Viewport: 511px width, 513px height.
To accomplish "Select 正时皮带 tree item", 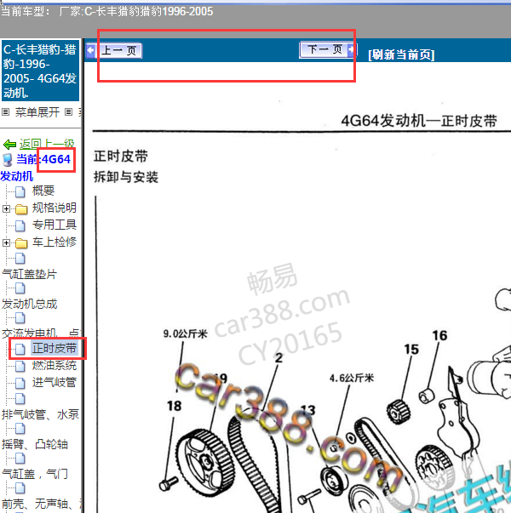I will [55, 348].
